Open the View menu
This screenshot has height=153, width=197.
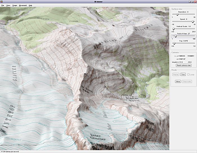(x=8, y=5)
